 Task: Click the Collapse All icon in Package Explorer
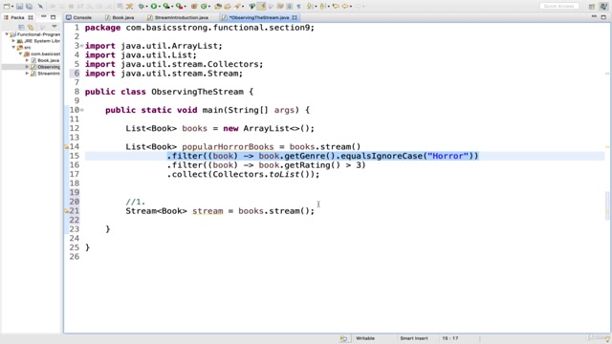coord(21,28)
